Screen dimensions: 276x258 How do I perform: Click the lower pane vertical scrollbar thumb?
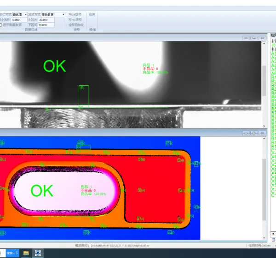(264, 190)
